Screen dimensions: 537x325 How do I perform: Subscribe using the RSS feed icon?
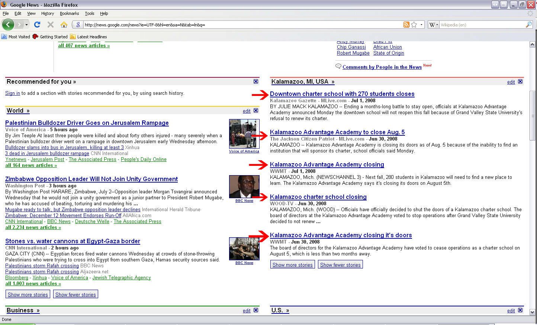tap(406, 25)
